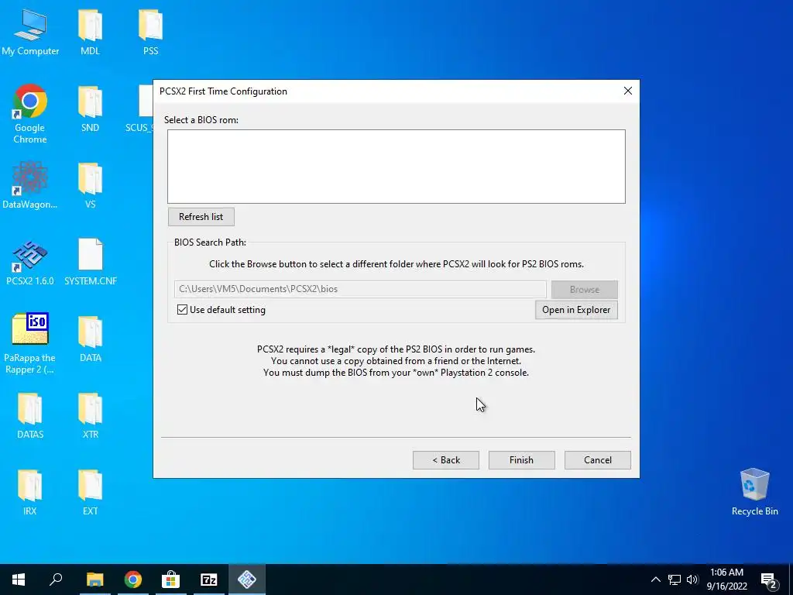Open network status tray icon
The width and height of the screenshot is (793, 595).
[675, 580]
